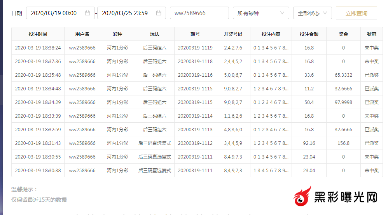This screenshot has height=215, width=388.
Task: Focus the username search box containing ww2589666
Action: point(199,13)
